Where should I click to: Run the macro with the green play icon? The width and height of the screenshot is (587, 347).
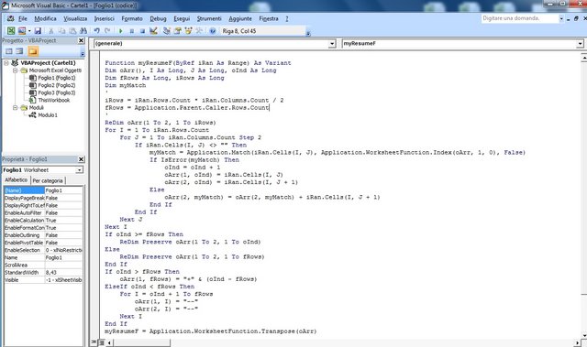click(120, 31)
